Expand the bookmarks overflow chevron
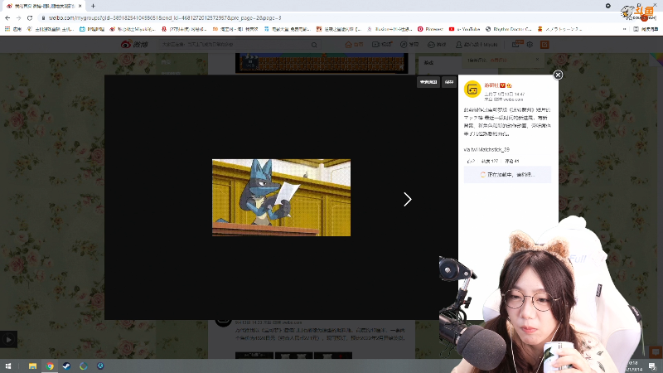This screenshot has height=373, width=663. [624, 29]
